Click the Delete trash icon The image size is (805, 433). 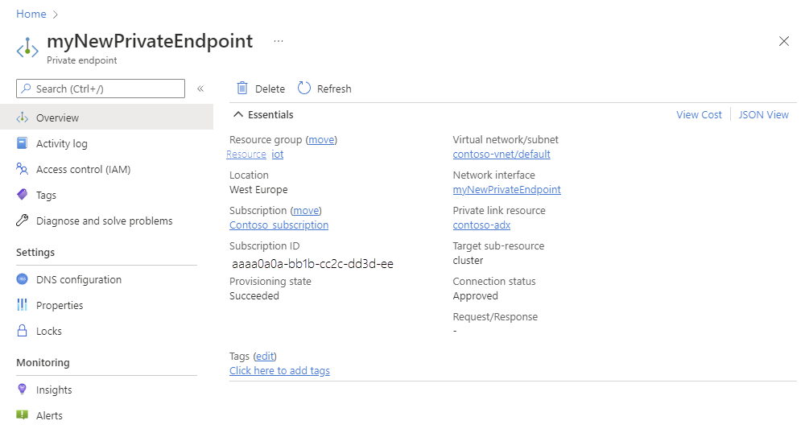tap(242, 89)
